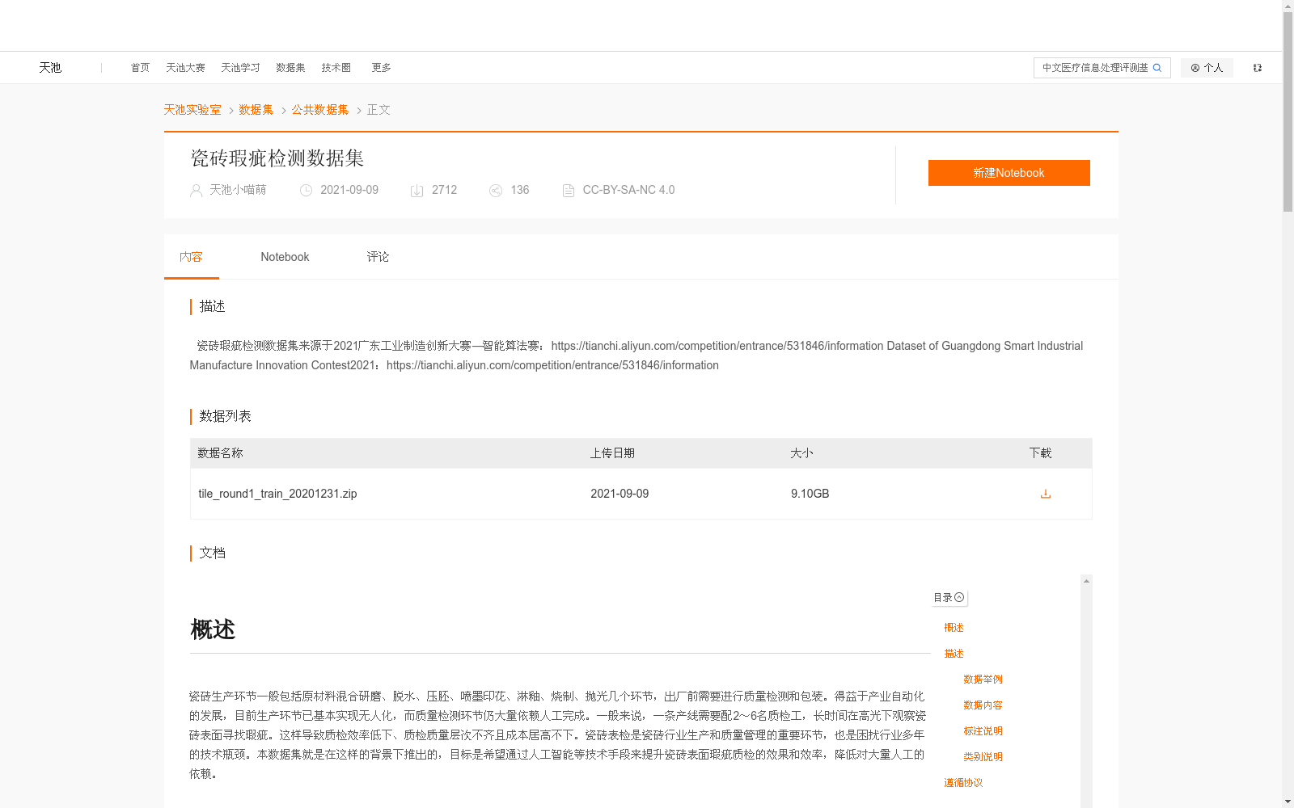
Task: Open the 首页 nav item
Action: pos(140,68)
